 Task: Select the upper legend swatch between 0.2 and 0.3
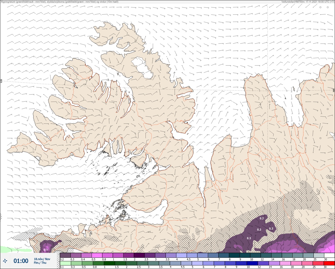[x=65, y=255]
